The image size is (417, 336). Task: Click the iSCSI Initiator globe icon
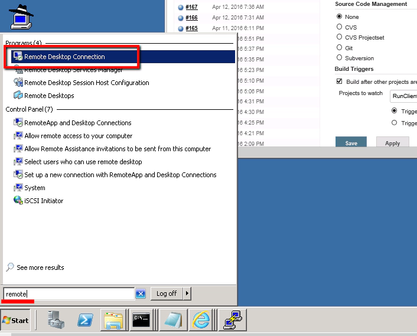tap(18, 200)
